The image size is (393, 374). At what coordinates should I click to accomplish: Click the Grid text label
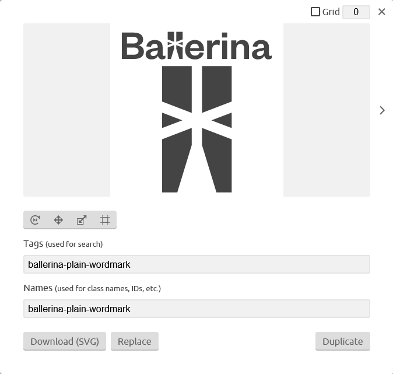(331, 12)
